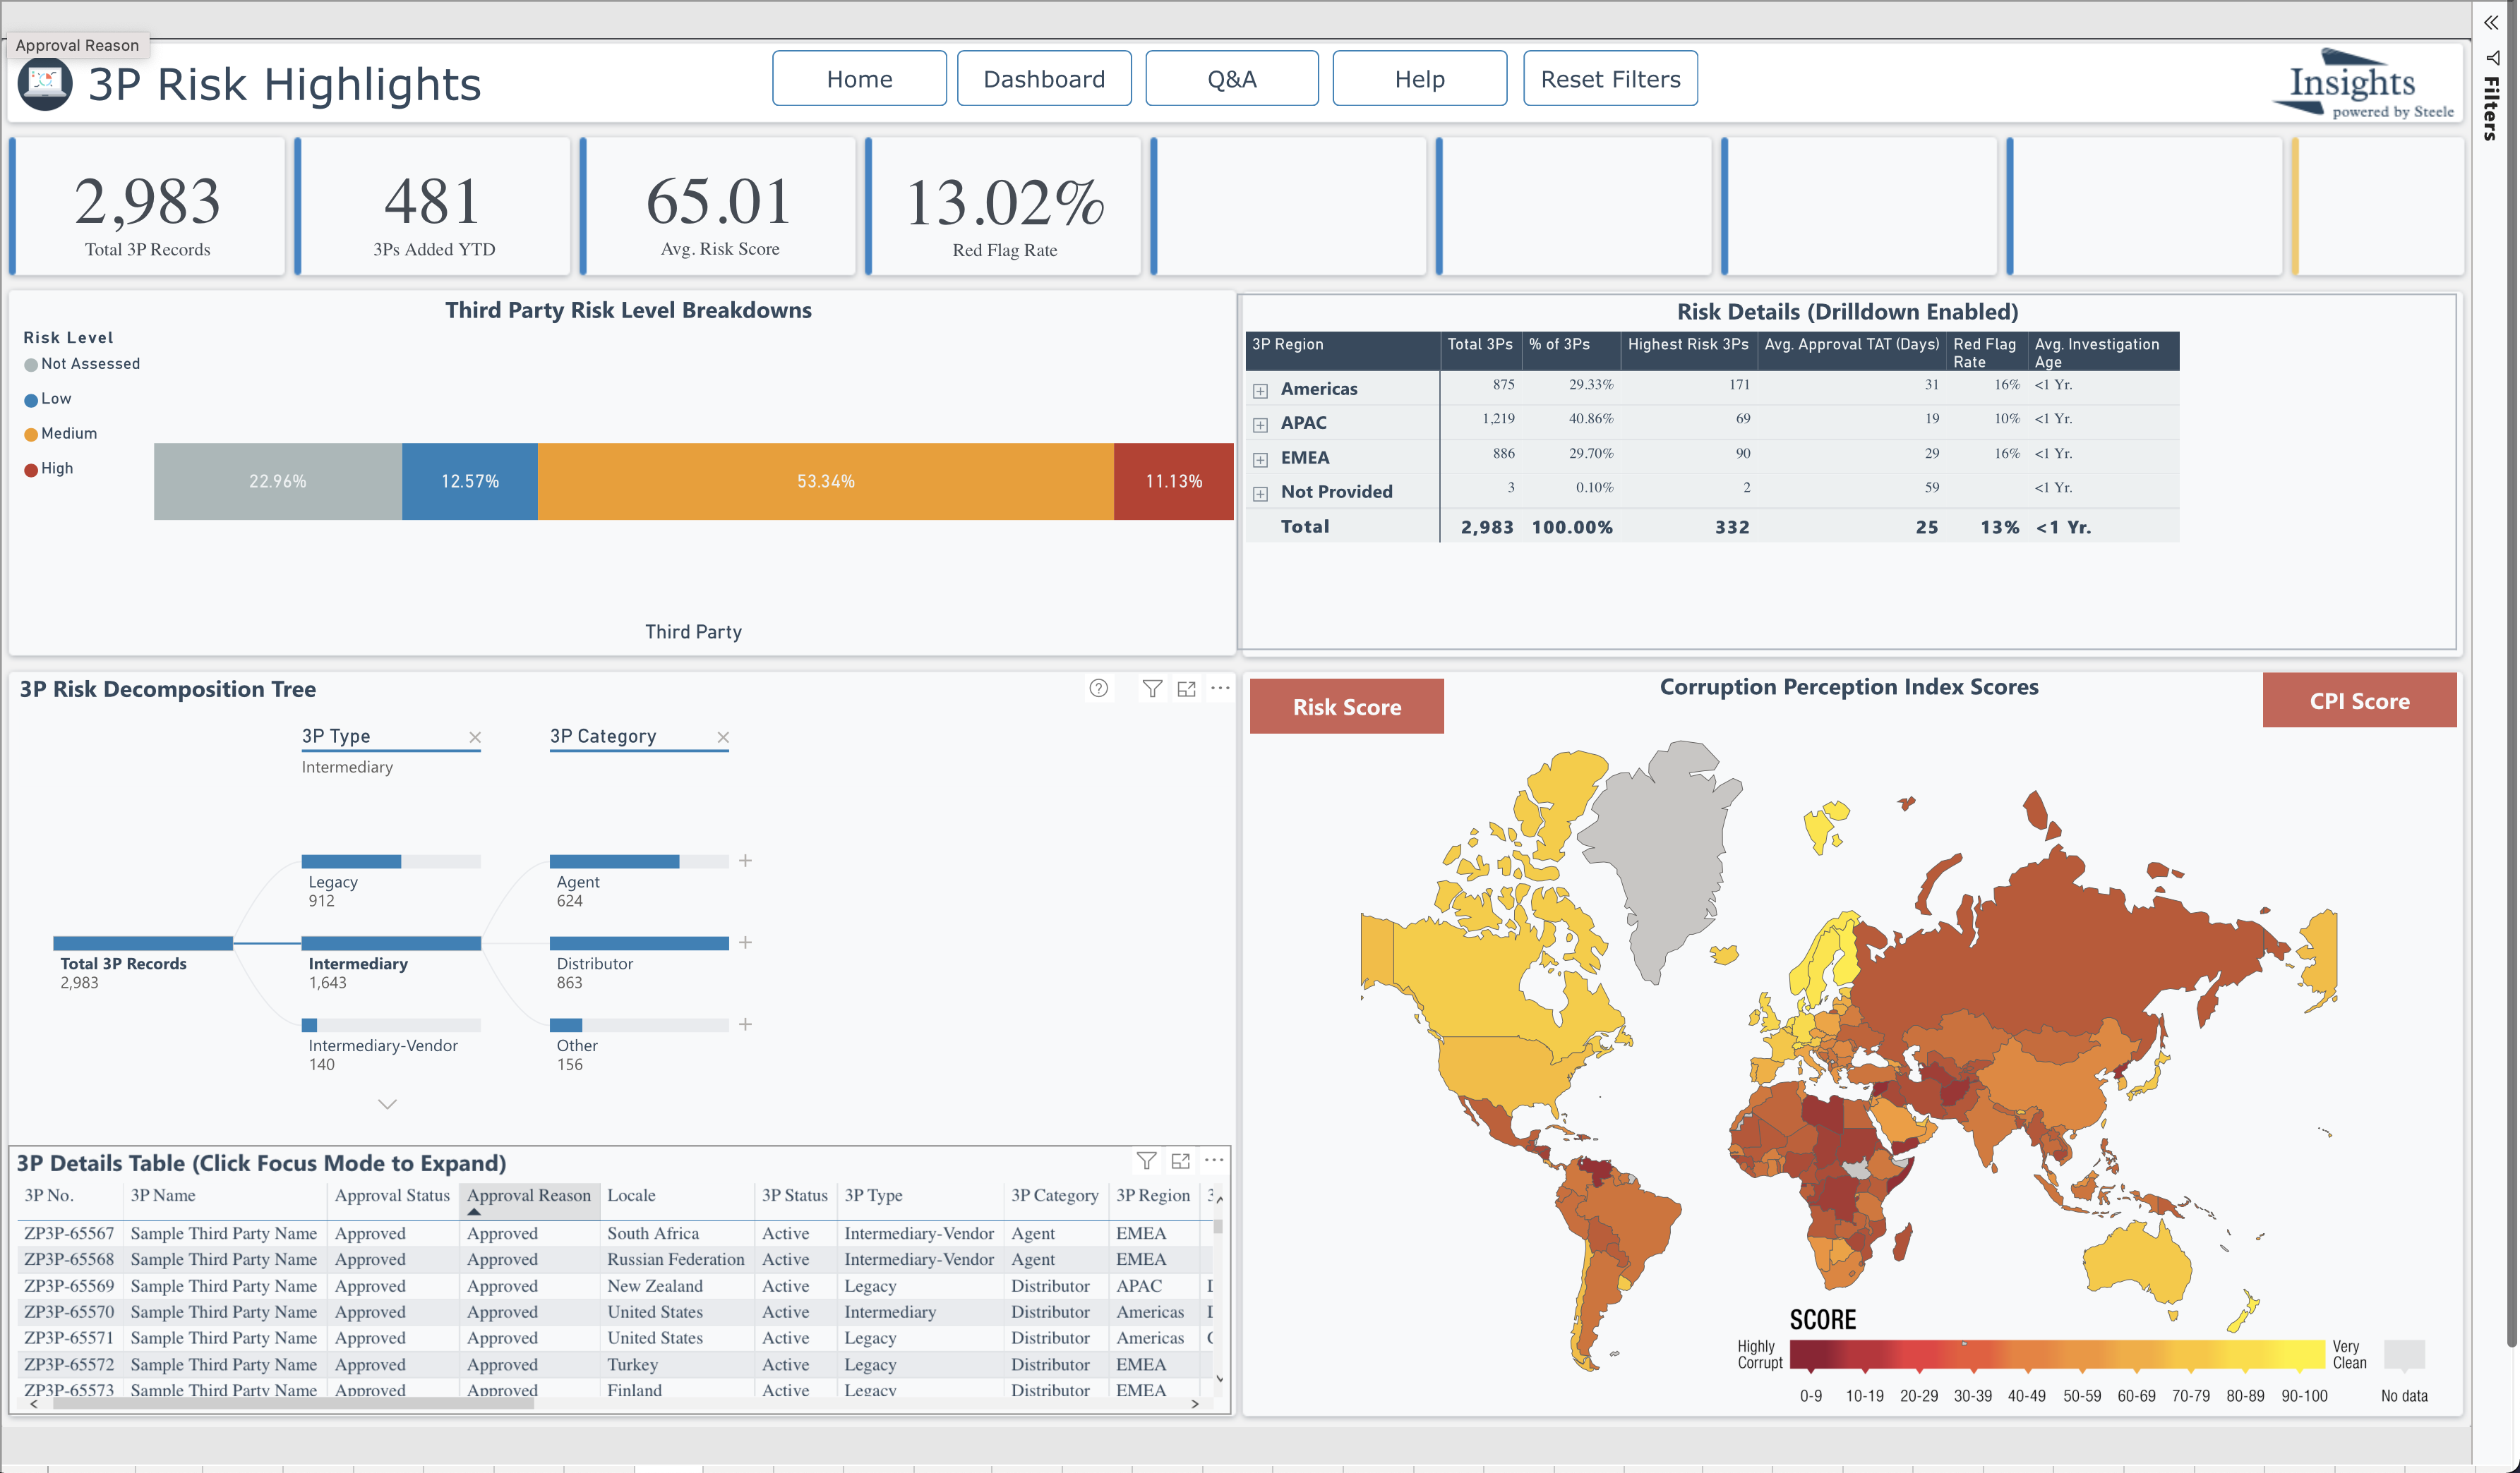Image resolution: width=2520 pixels, height=1473 pixels.
Task: Expand the APAC region row
Action: pos(1260,425)
